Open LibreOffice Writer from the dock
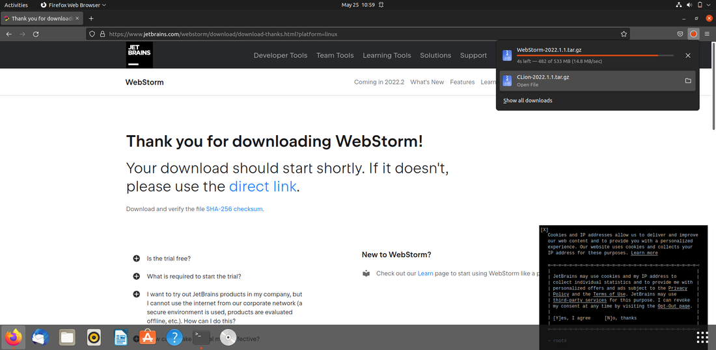716x350 pixels. pyautogui.click(x=120, y=338)
